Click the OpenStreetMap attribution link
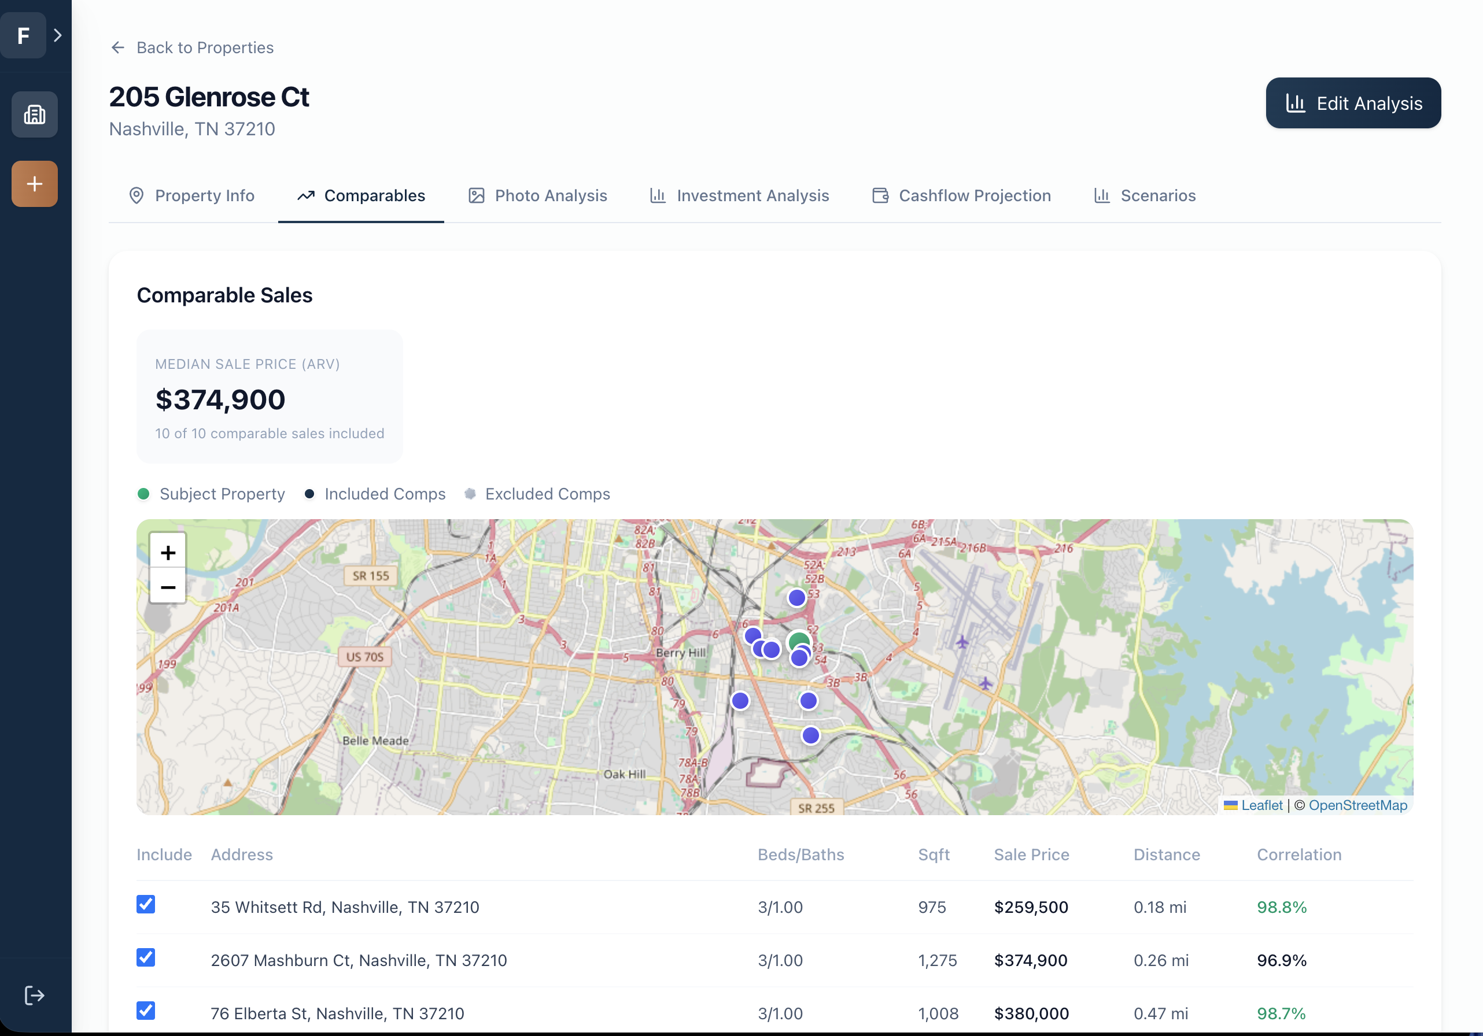1483x1036 pixels. tap(1357, 805)
